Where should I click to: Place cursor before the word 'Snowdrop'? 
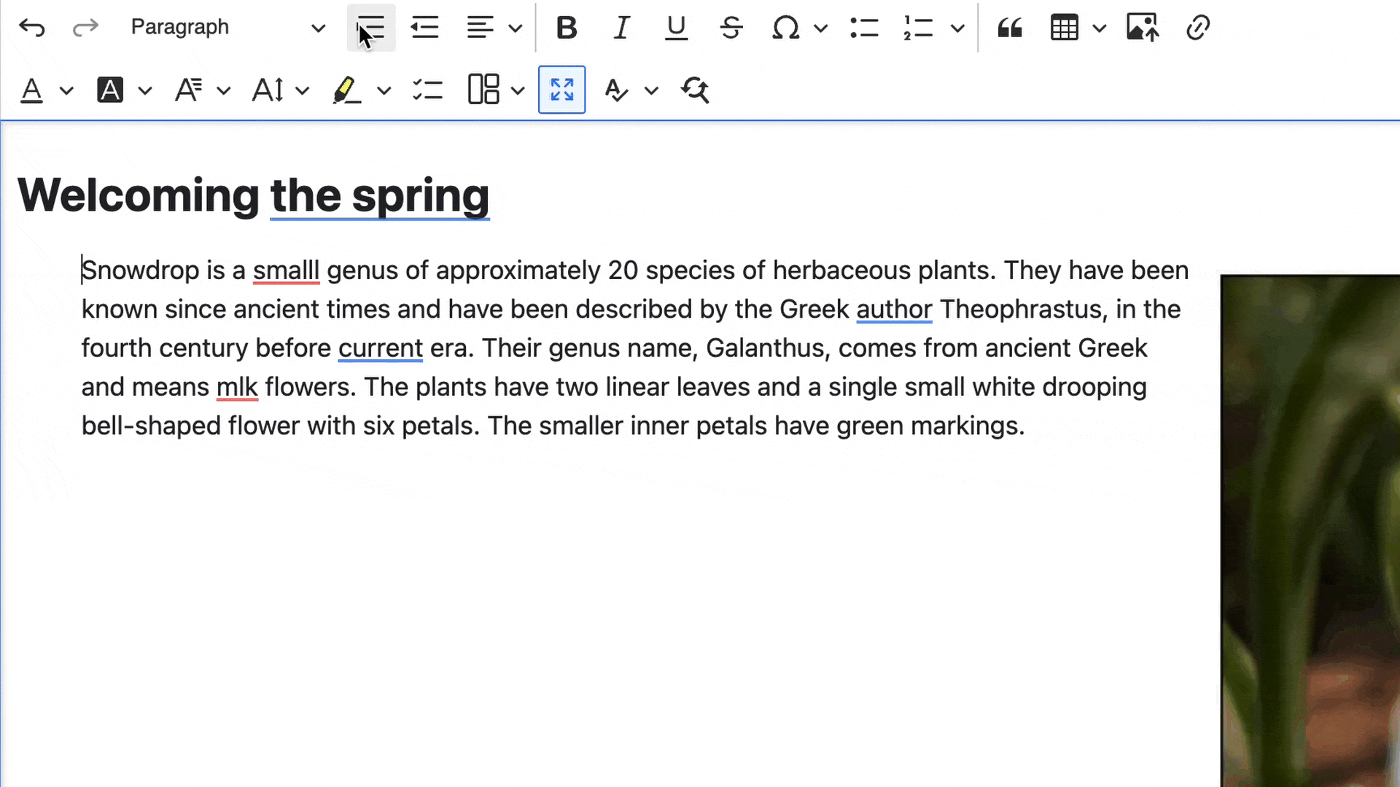(82, 270)
